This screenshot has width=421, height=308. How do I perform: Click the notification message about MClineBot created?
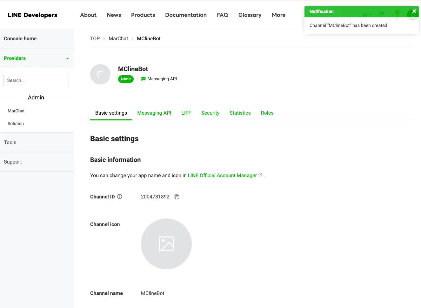pos(348,25)
